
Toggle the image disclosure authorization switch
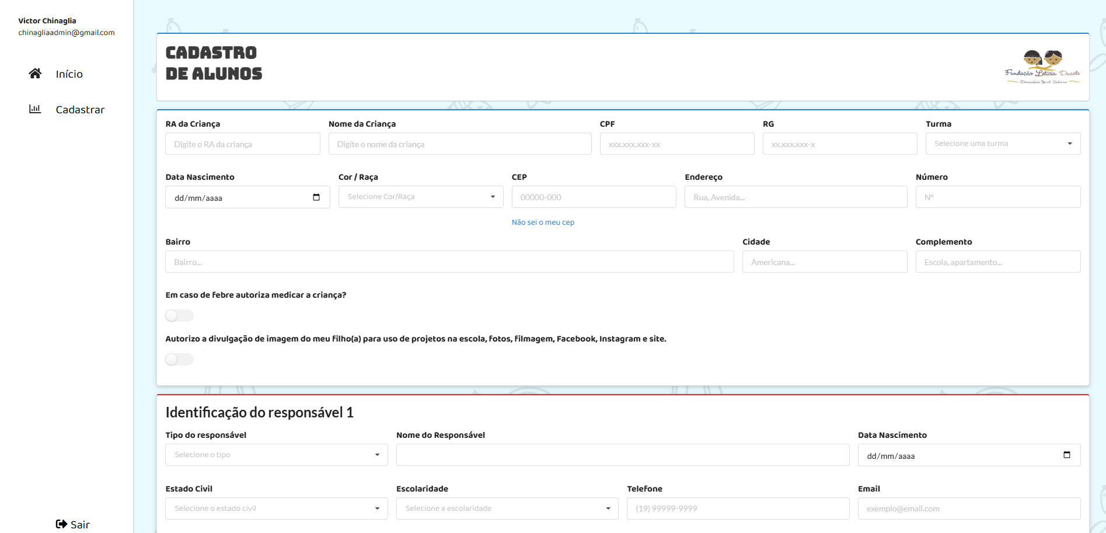[x=179, y=360]
